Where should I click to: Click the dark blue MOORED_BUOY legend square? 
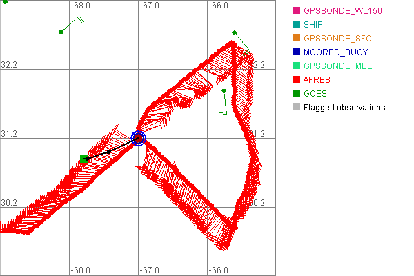[296, 52]
